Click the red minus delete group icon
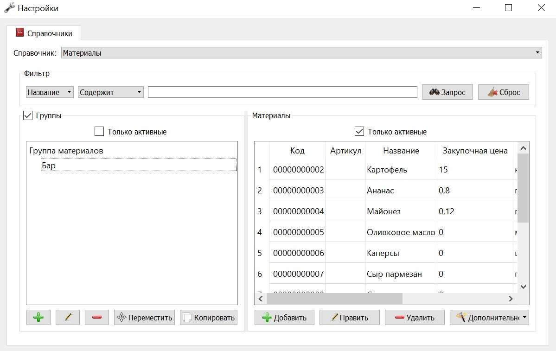 tap(97, 317)
